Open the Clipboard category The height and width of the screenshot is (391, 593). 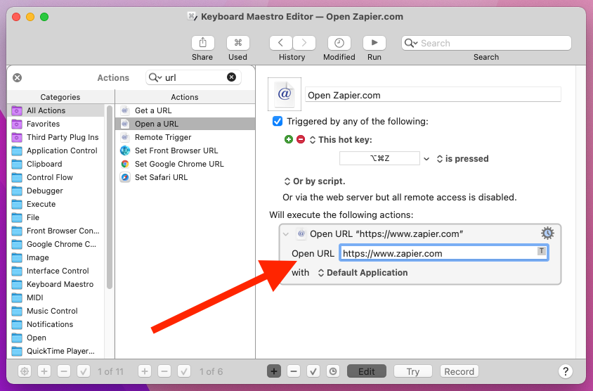[x=56, y=164]
